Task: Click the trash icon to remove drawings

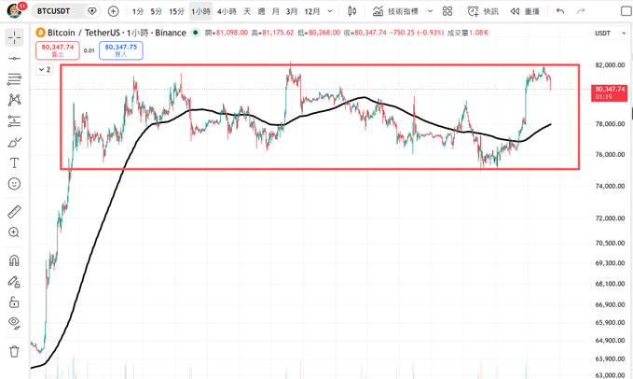Action: [15, 351]
